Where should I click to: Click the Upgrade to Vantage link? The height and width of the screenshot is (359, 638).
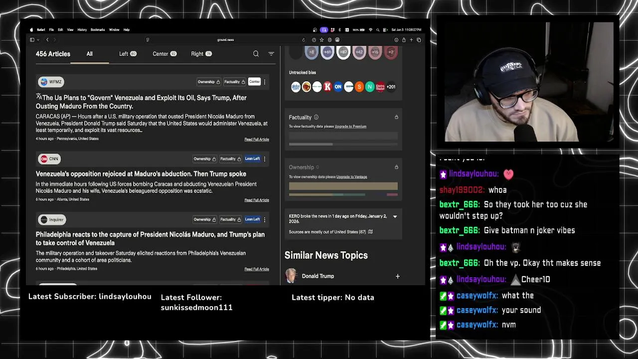[351, 177]
